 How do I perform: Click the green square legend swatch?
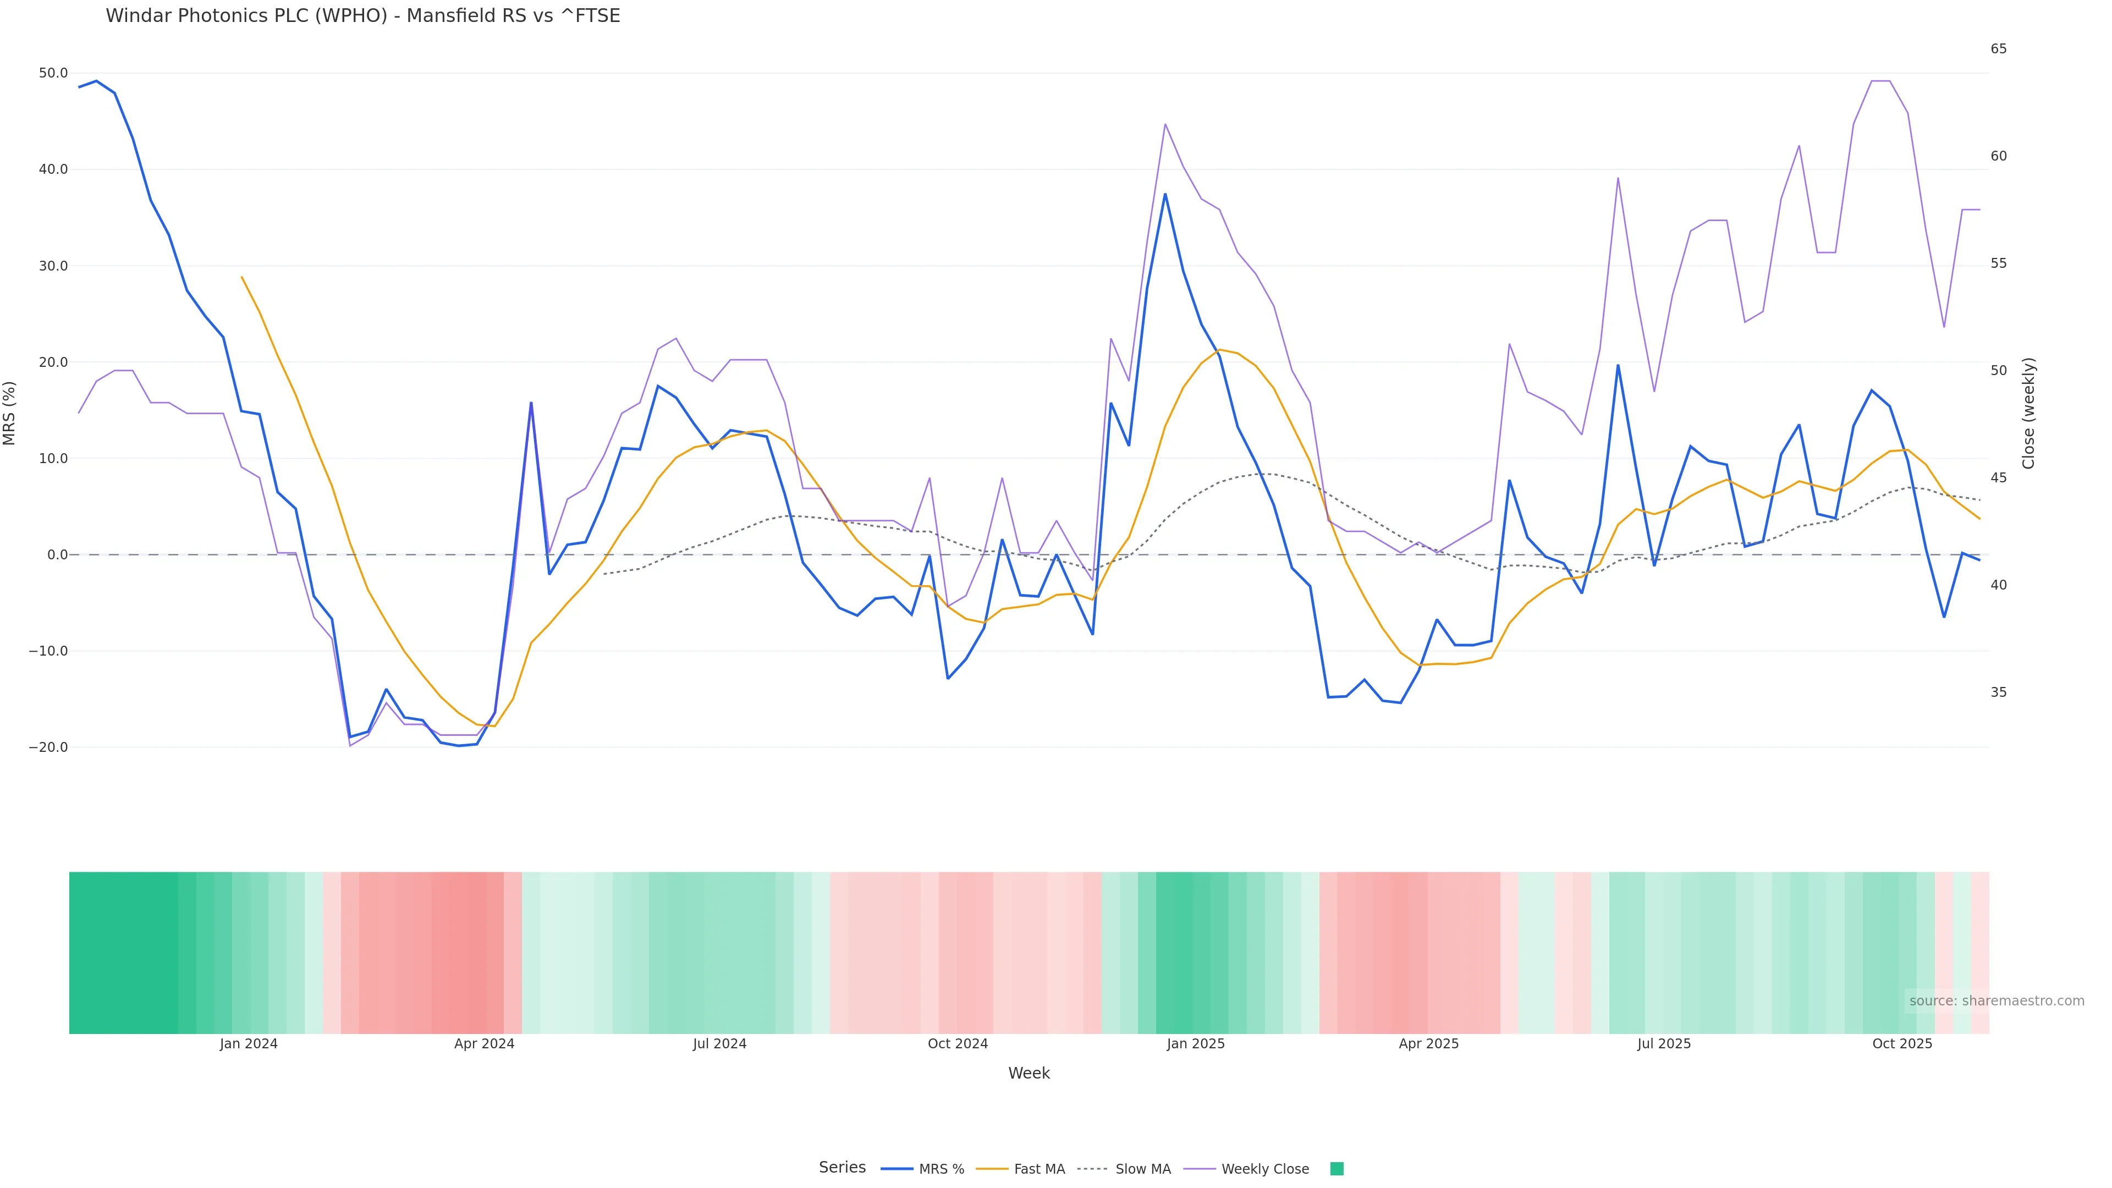pos(1336,1169)
